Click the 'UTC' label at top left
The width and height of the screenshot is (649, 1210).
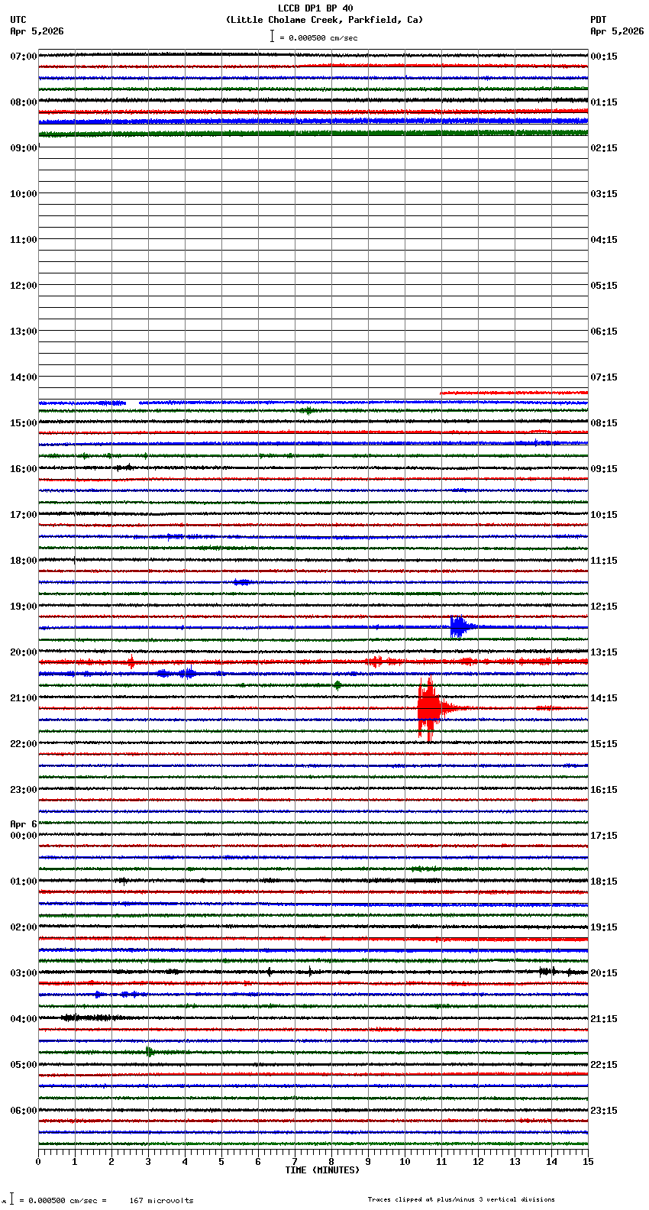[18, 20]
